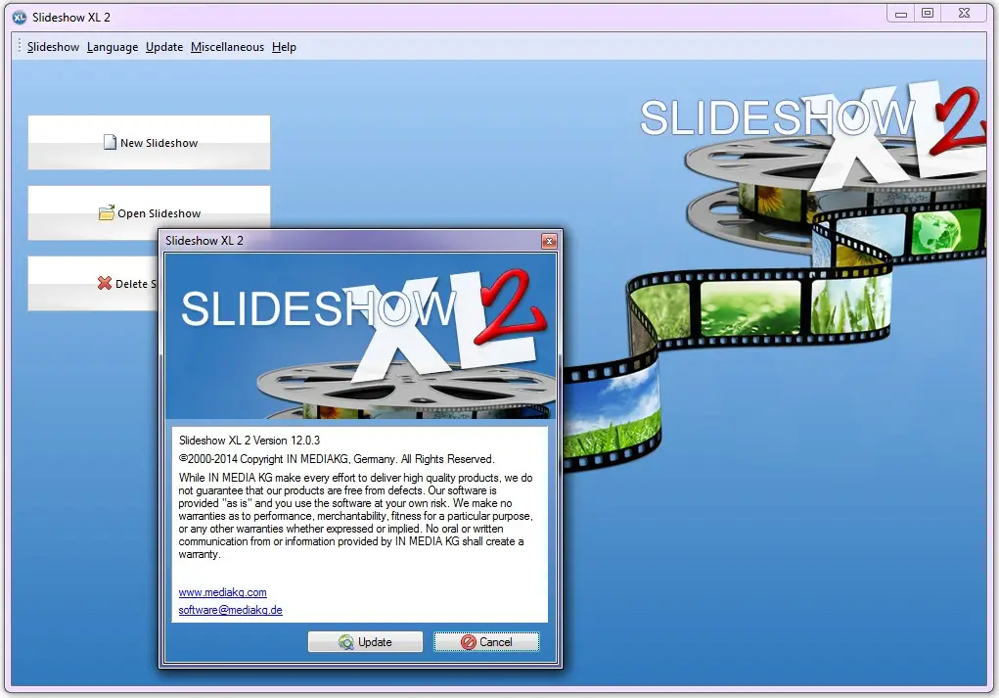Screen dimensions: 999x698
Task: Click the toolbar grip handle left of Slideshow menu
Action: click(20, 46)
